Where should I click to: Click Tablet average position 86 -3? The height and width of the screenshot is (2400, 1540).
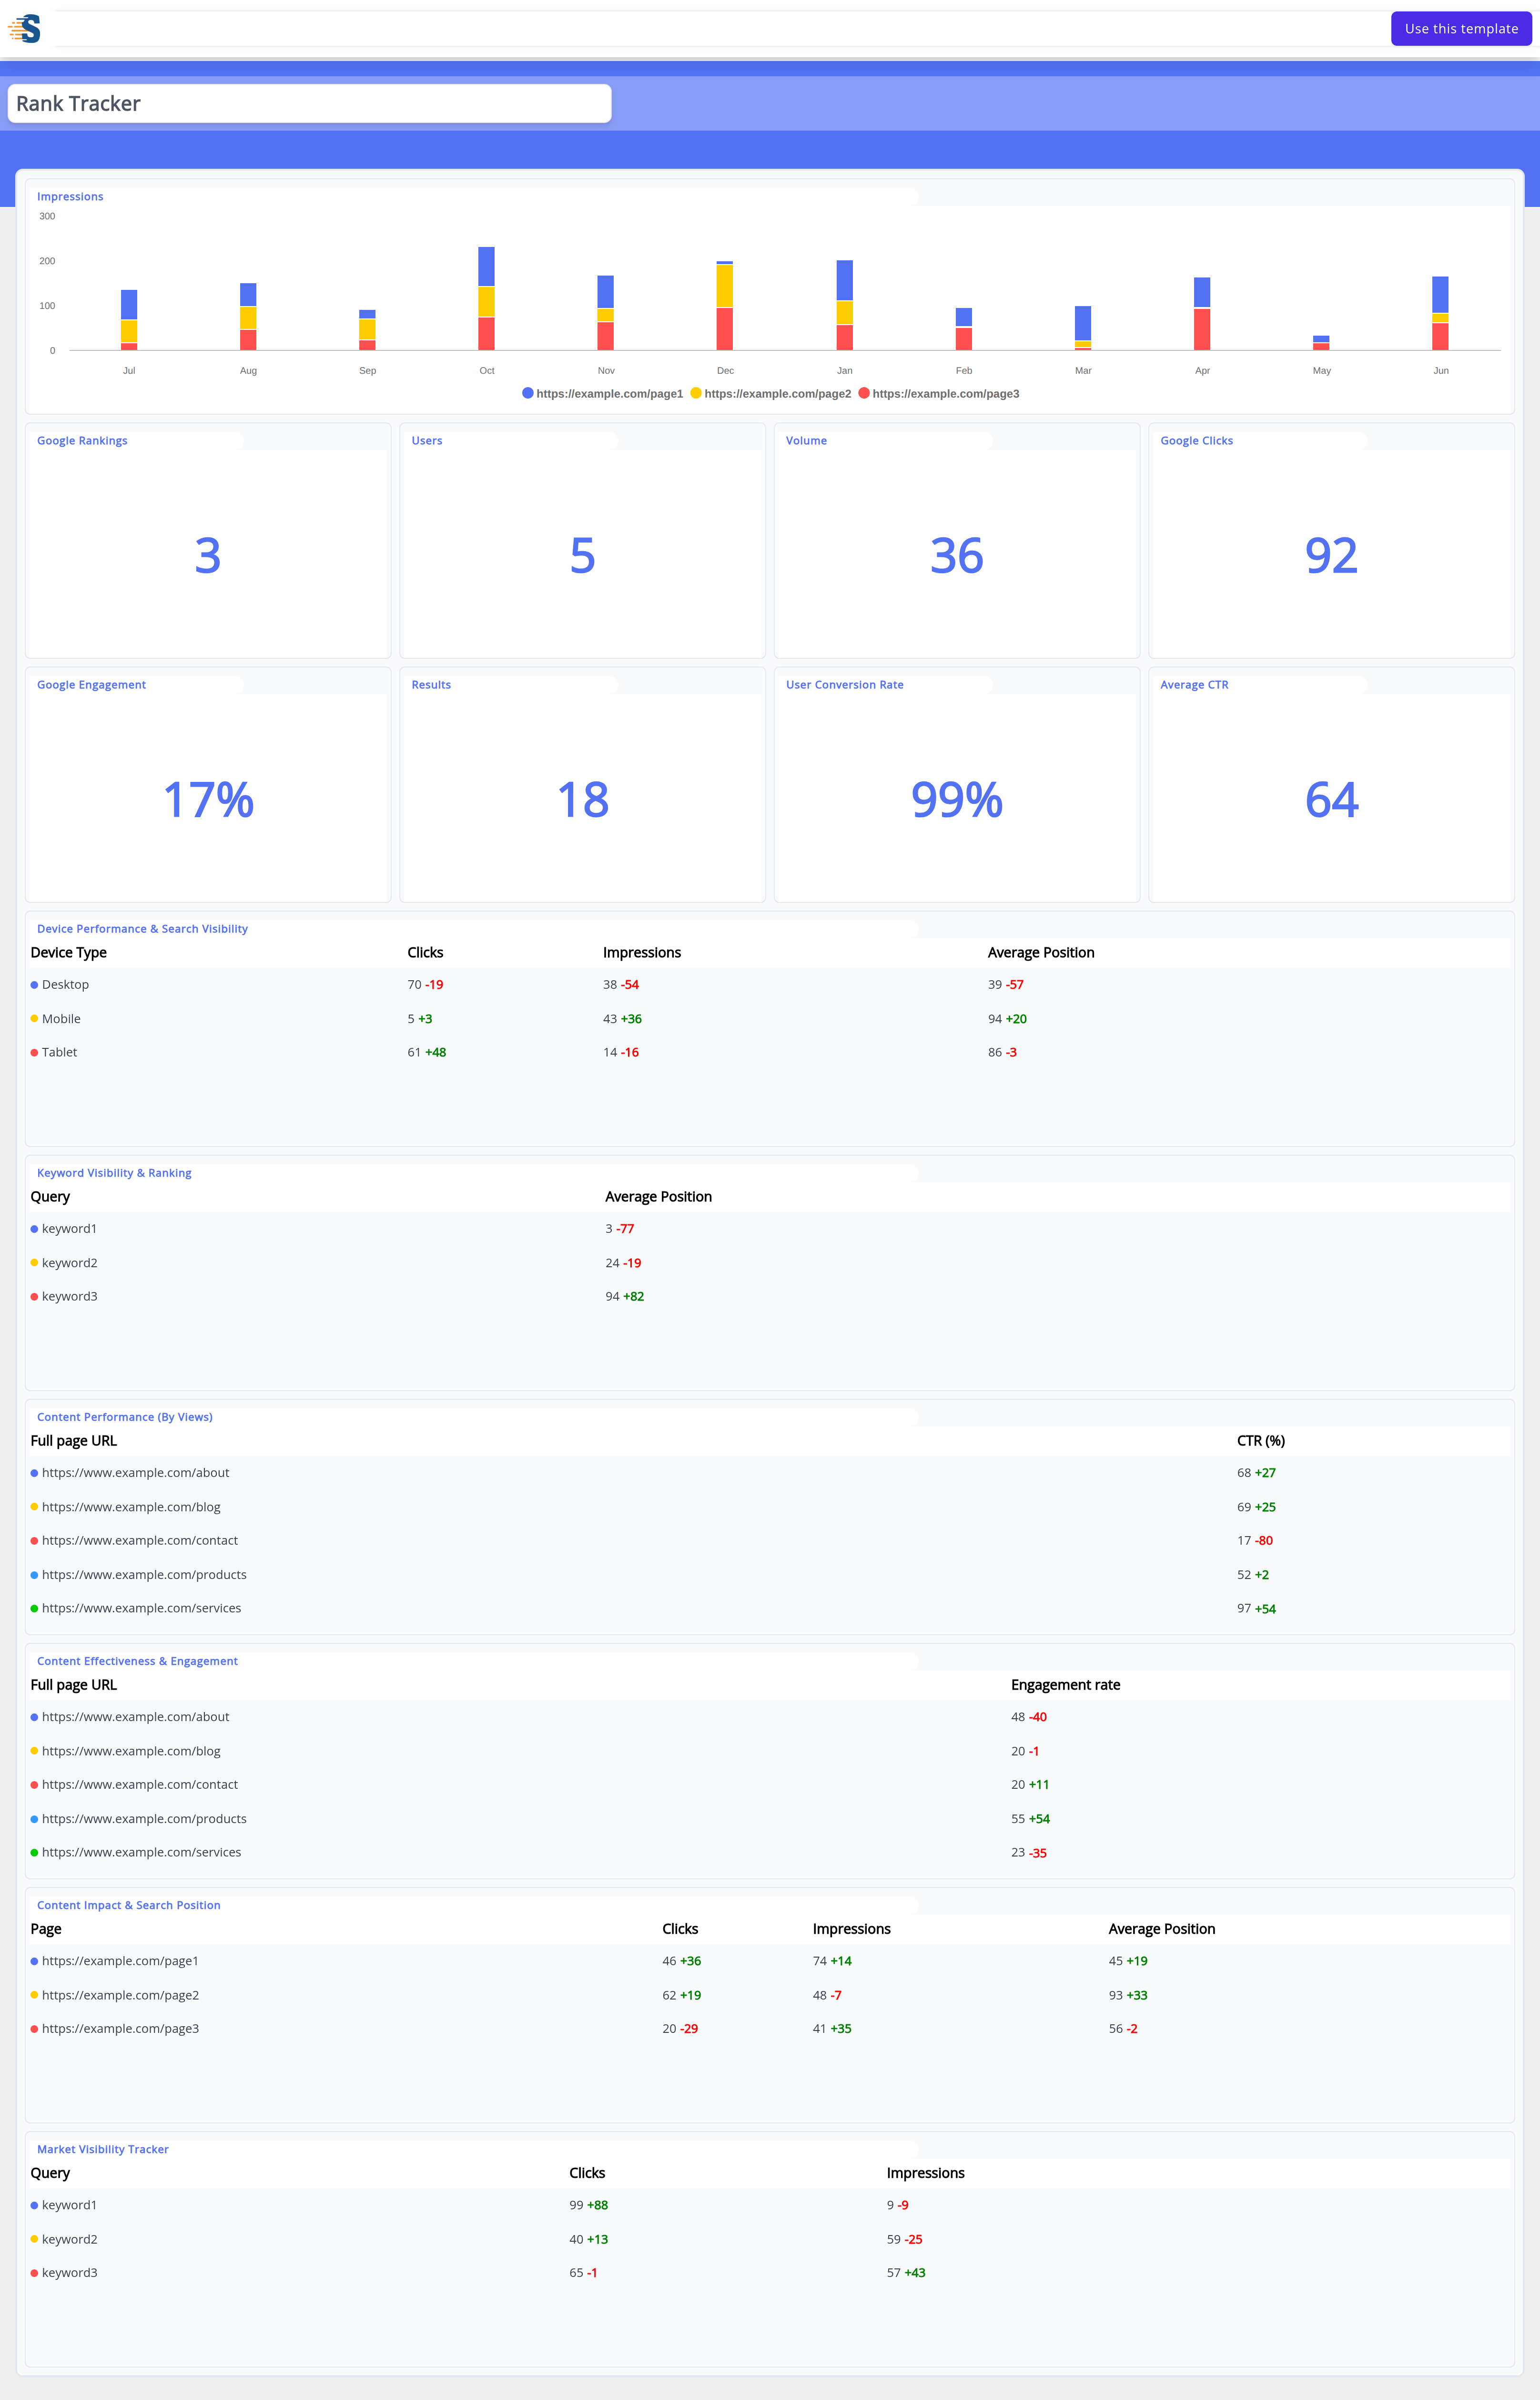1002,1052
